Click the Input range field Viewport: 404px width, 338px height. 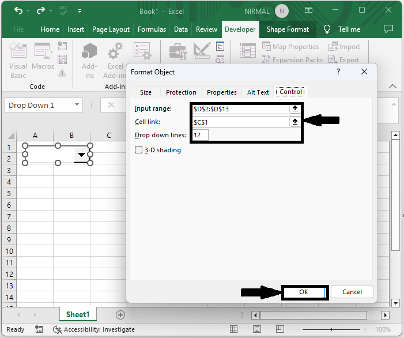point(241,109)
